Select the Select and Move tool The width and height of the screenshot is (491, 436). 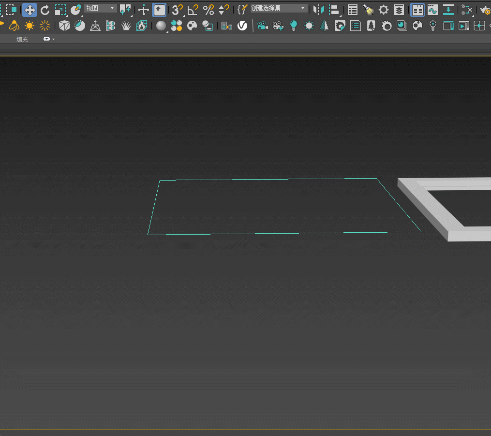coord(29,10)
